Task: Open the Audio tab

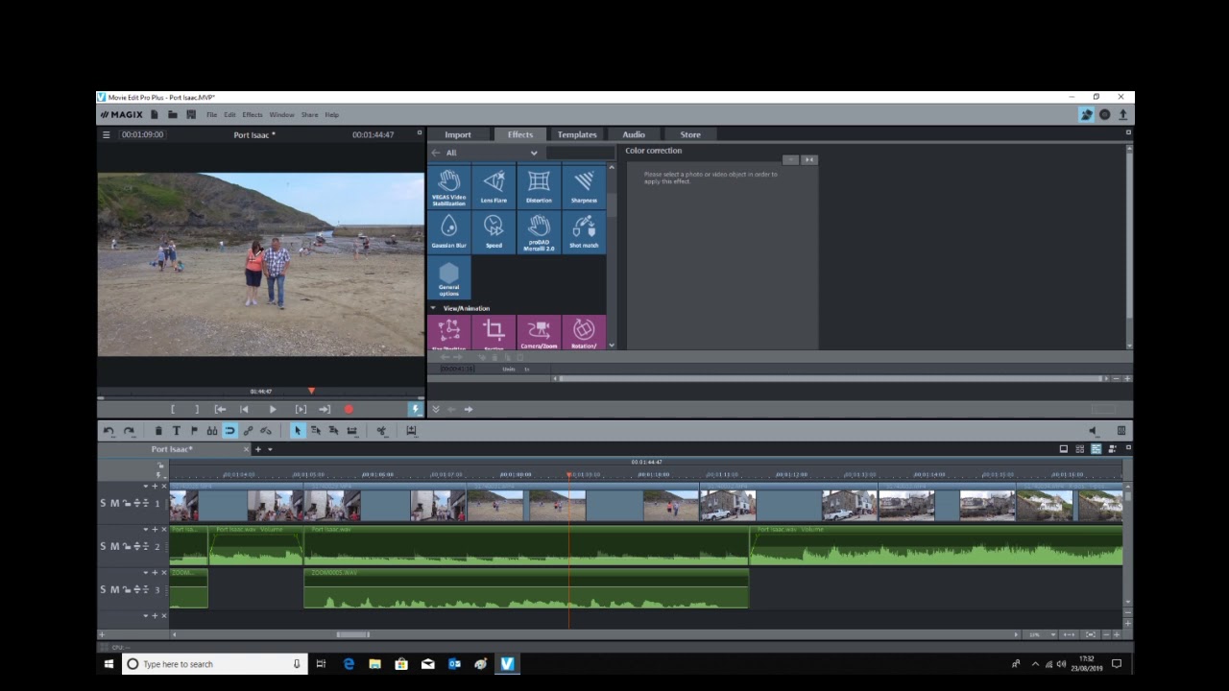Action: click(x=634, y=134)
